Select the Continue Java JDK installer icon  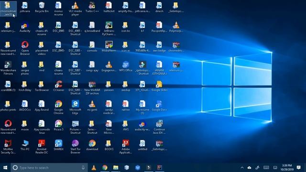[159, 127]
